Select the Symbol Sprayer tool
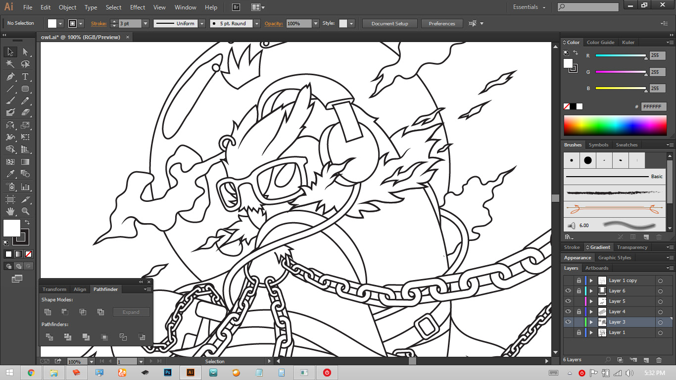This screenshot has height=380, width=676. click(10, 187)
